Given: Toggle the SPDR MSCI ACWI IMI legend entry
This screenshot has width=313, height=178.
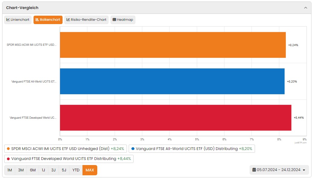Looking at the screenshot, I should (66, 149).
